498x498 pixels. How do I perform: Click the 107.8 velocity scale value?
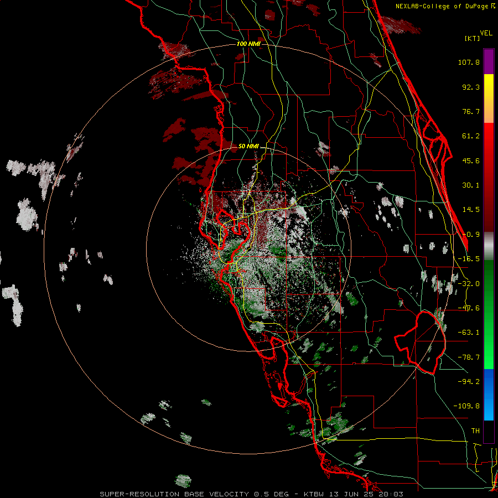[x=469, y=62]
